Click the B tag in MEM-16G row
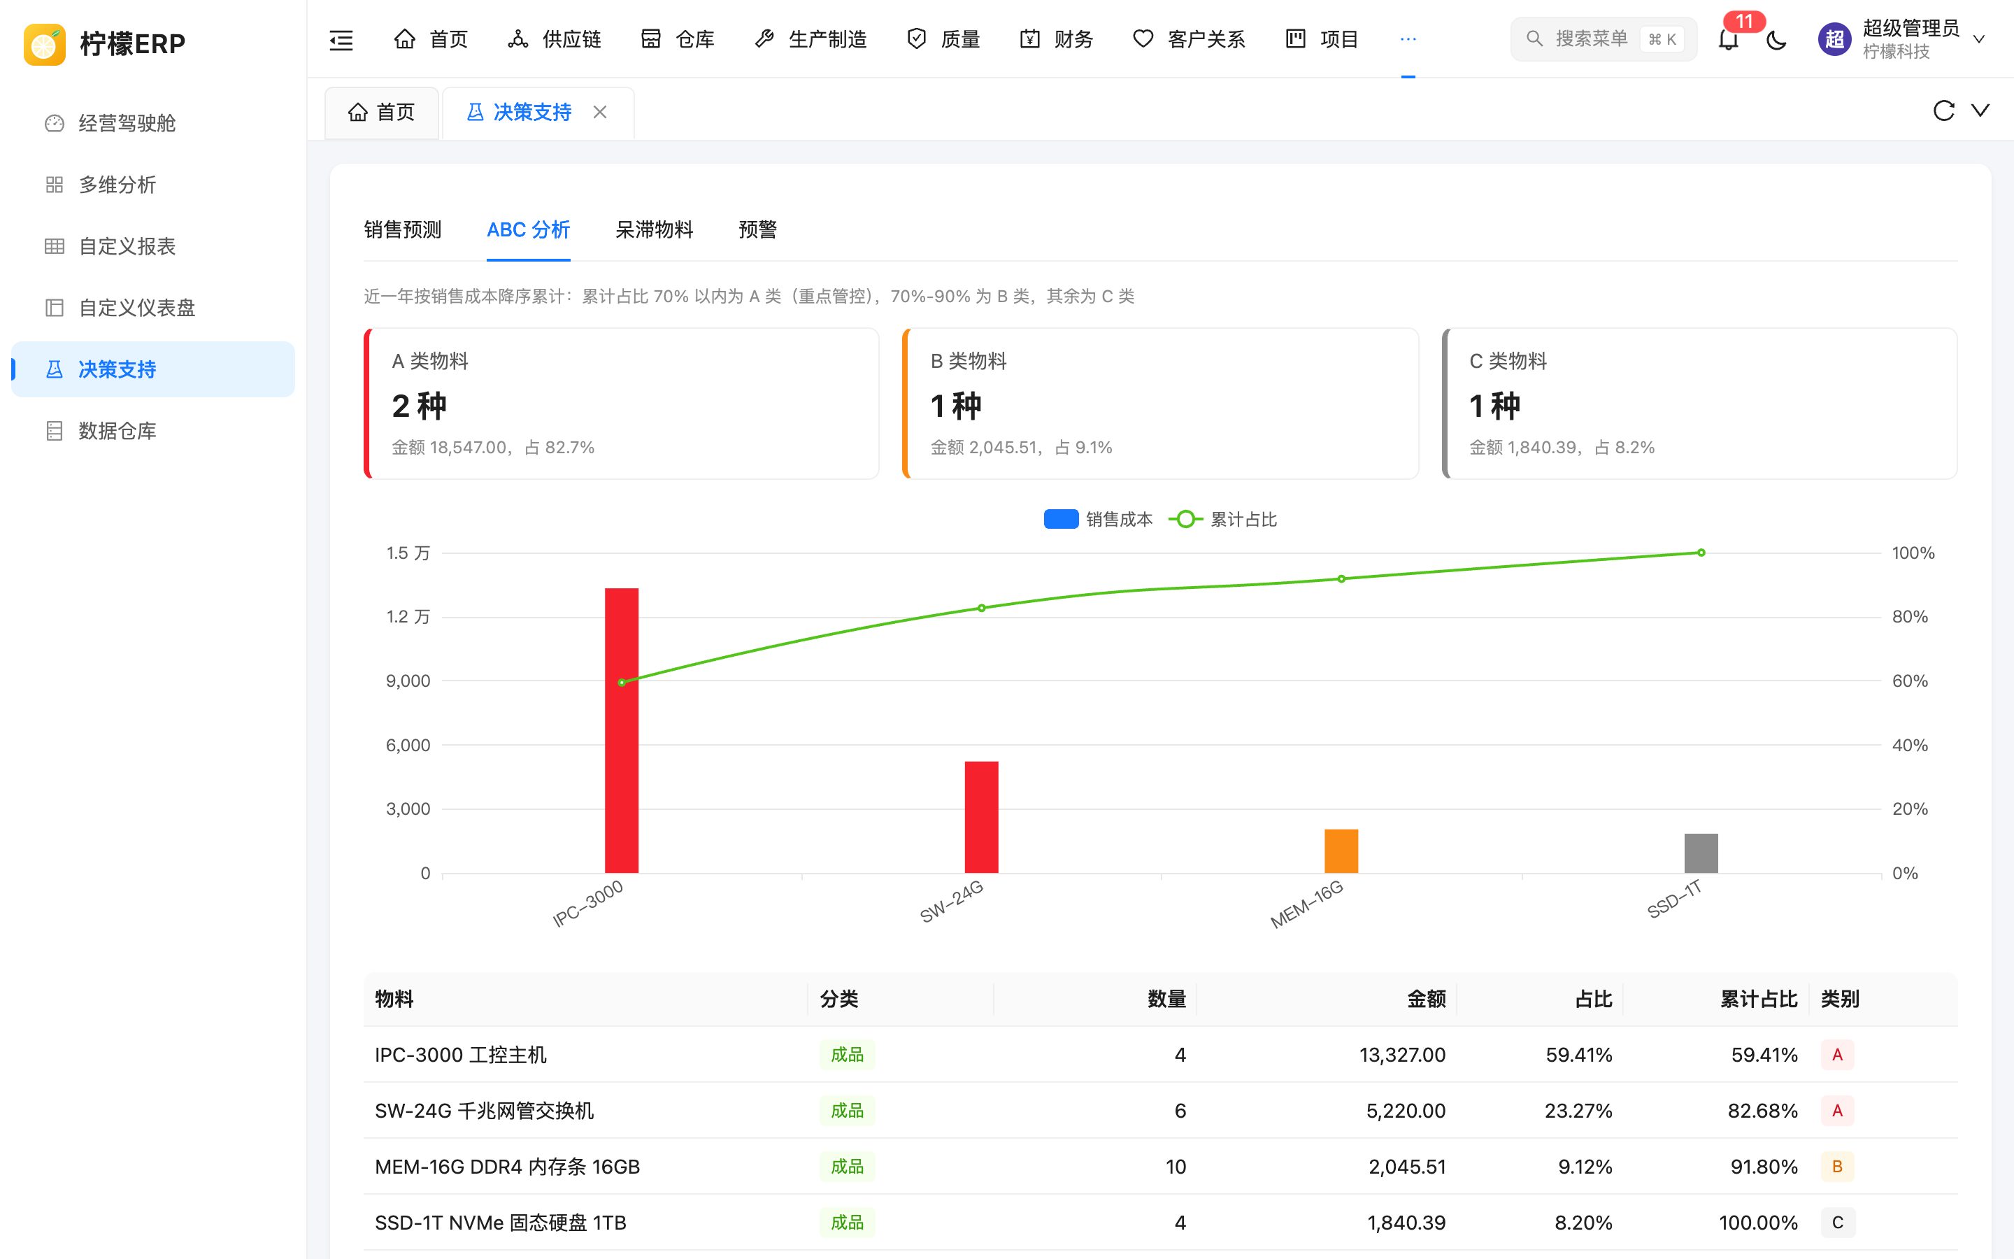The width and height of the screenshot is (2014, 1259). pyautogui.click(x=1838, y=1167)
